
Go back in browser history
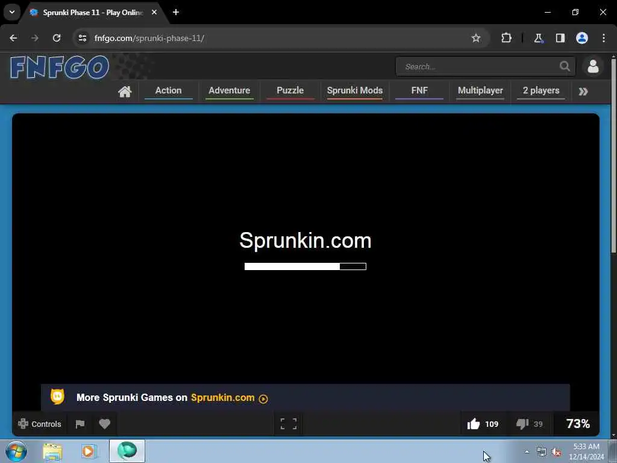13,38
